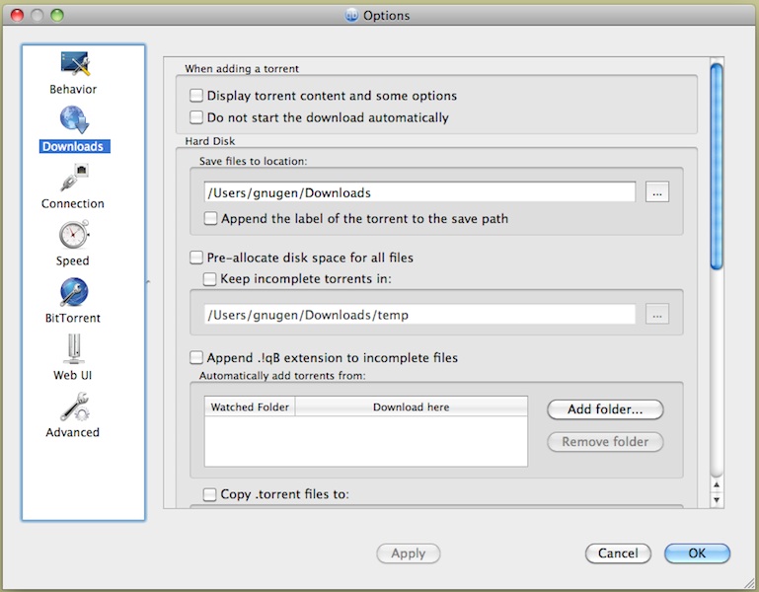This screenshot has width=759, height=592.
Task: Click the Add folder... button
Action: point(605,409)
